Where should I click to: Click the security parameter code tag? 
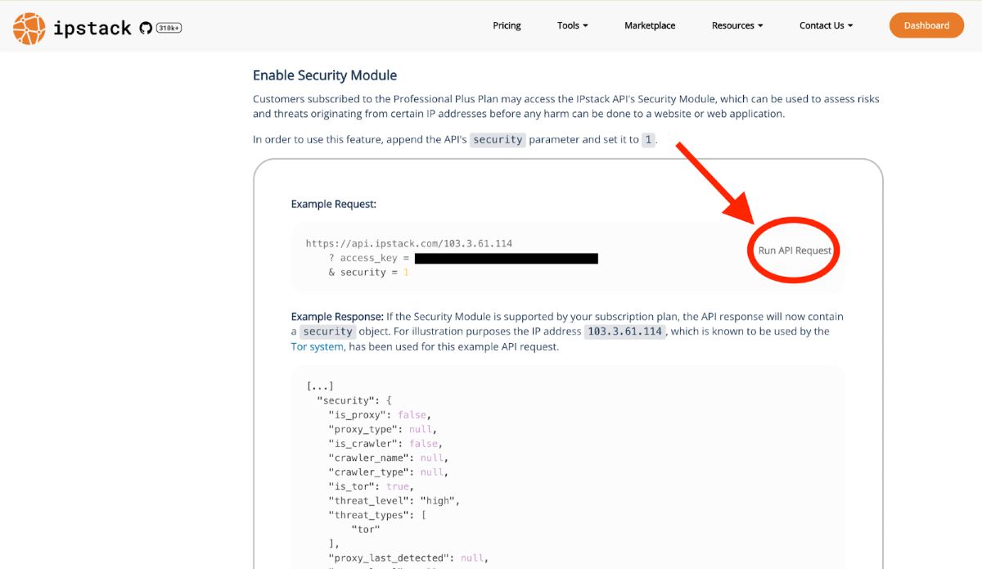pos(498,140)
